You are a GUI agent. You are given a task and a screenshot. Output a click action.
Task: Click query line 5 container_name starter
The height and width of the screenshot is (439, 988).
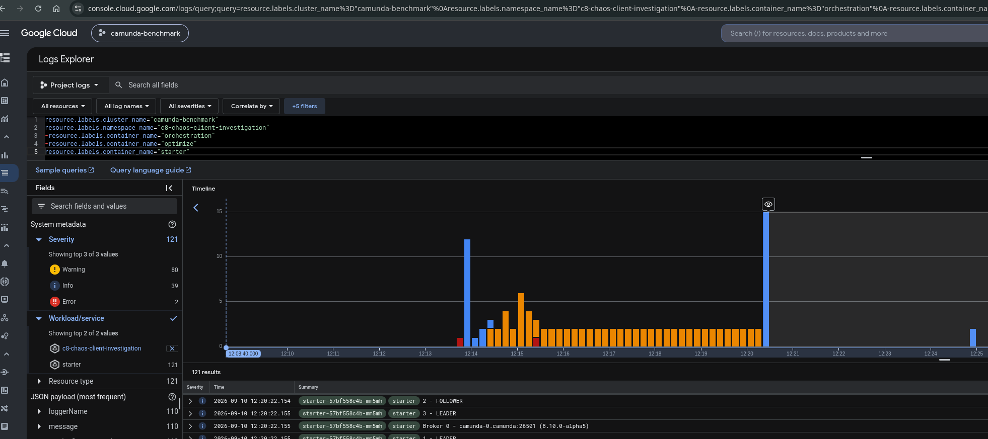(x=117, y=152)
